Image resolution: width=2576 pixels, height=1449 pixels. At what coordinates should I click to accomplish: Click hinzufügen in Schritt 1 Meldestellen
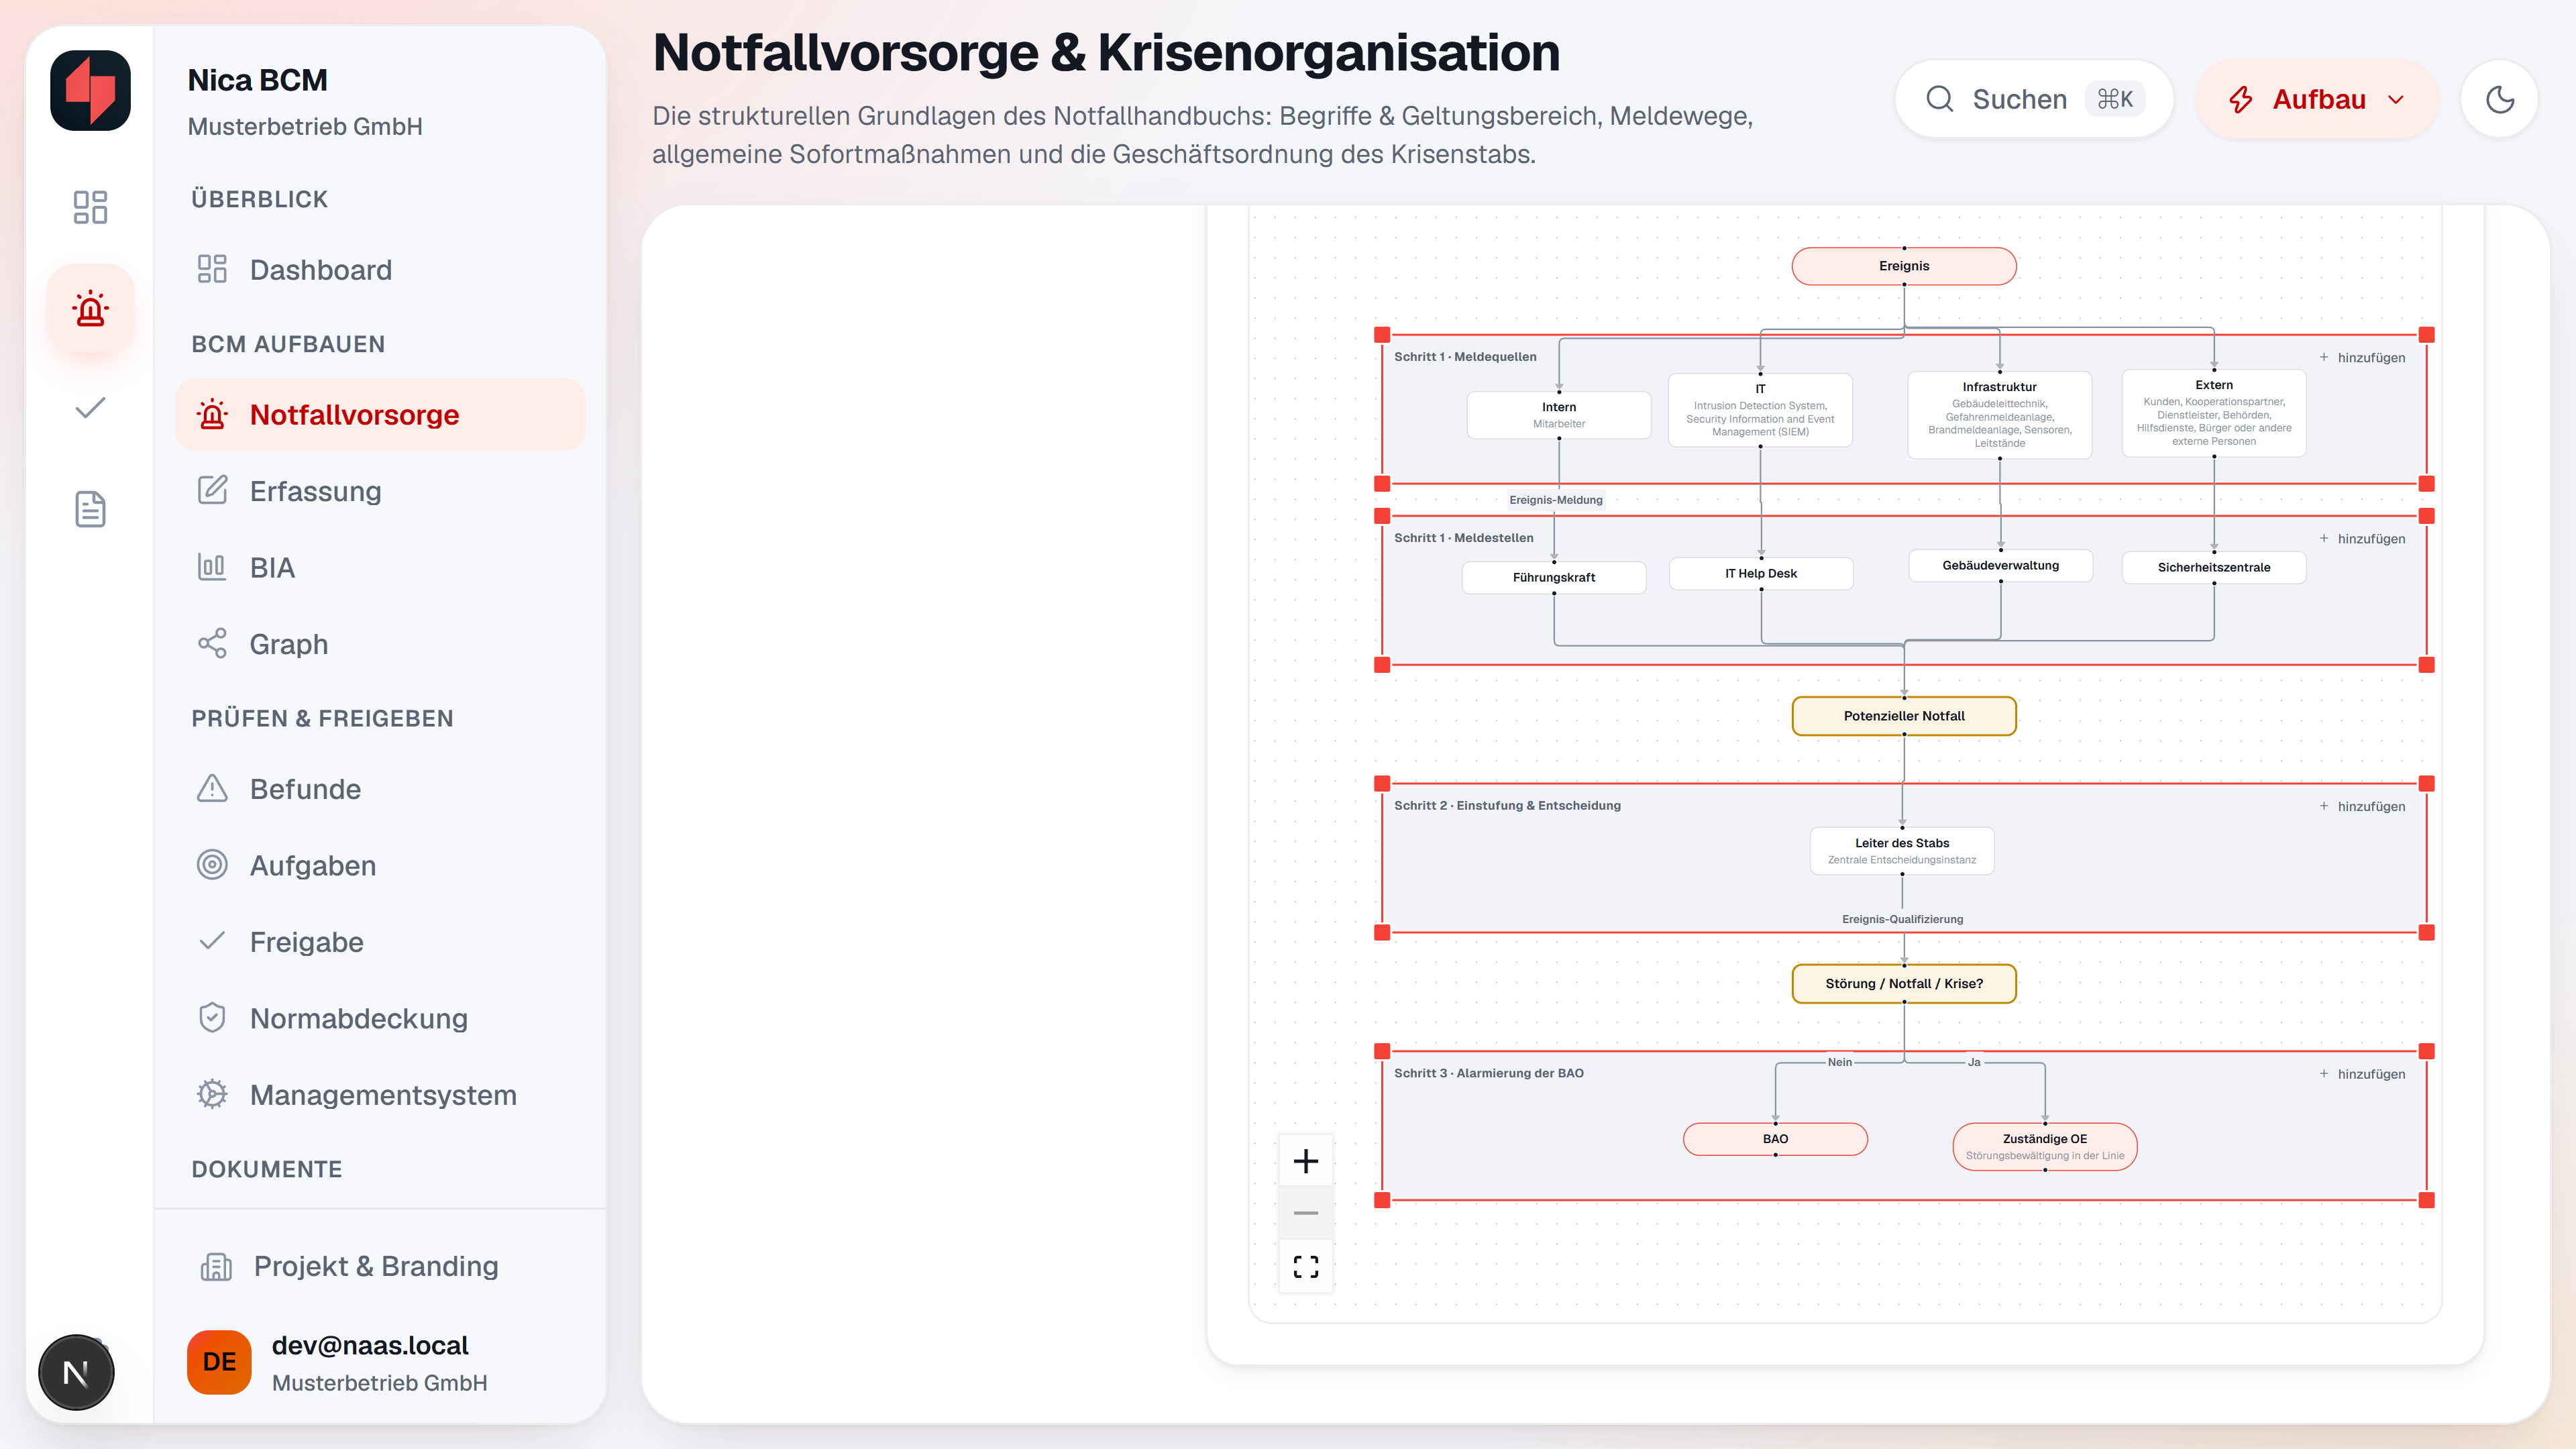pos(2362,539)
